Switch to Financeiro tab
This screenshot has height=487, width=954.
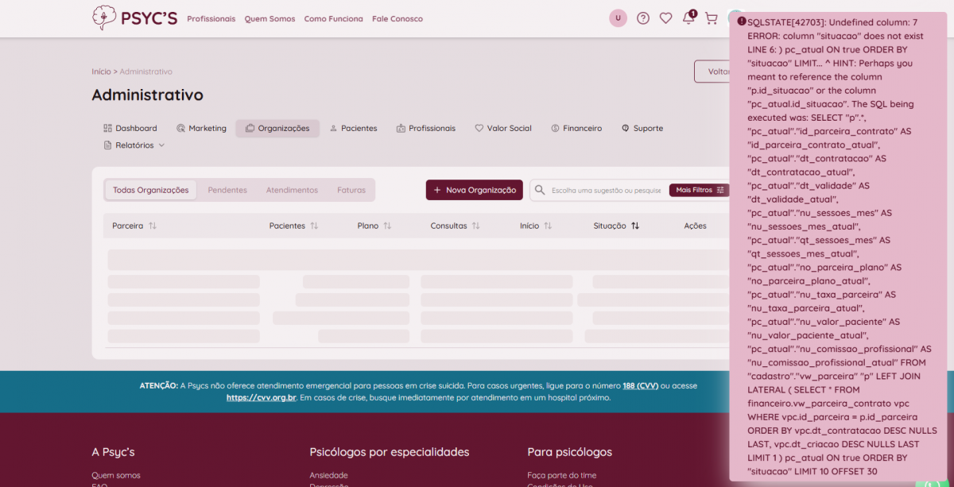click(x=576, y=128)
